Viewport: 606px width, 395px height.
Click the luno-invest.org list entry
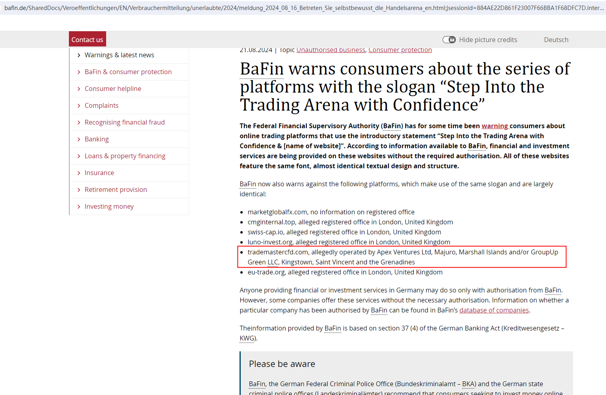pyautogui.click(x=349, y=242)
